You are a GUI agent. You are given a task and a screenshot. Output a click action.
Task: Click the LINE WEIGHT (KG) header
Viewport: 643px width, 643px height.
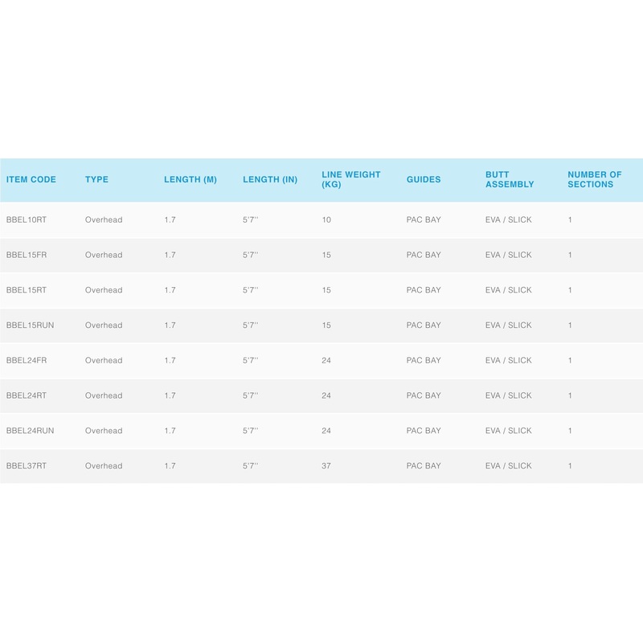point(350,179)
